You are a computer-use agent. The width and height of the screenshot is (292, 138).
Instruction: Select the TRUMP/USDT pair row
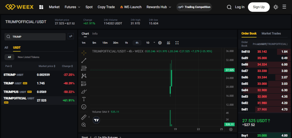tap(39, 83)
